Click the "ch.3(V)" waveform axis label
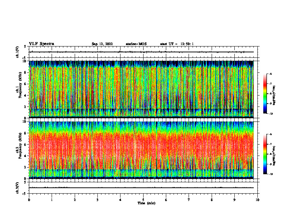Viewport: 290px width, 224px height. tap(18, 188)
